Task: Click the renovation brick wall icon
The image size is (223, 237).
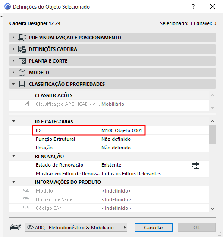Action: coord(196,165)
